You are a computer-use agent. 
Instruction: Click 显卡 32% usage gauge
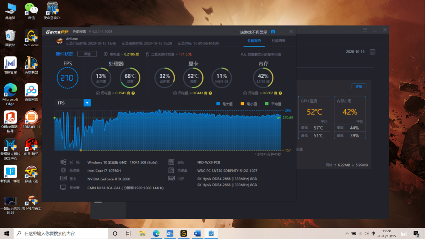(164, 78)
